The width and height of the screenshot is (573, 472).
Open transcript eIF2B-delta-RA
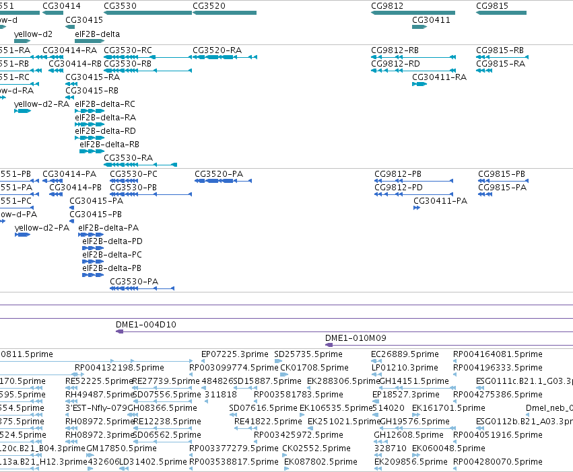click(105, 118)
